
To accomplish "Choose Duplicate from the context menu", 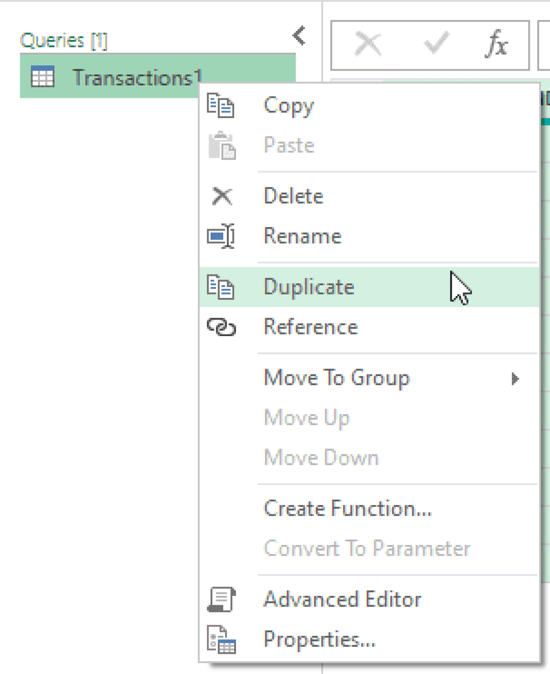I will coord(309,287).
